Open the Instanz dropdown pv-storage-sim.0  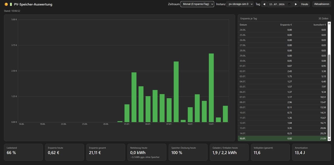click(240, 4)
